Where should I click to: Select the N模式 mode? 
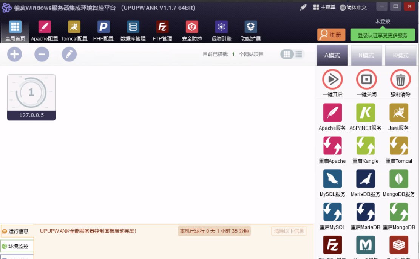coord(366,55)
